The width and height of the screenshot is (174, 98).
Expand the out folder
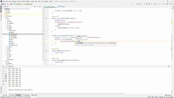tap(4, 14)
